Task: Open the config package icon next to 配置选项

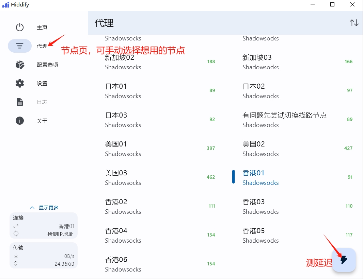Action: click(19, 65)
